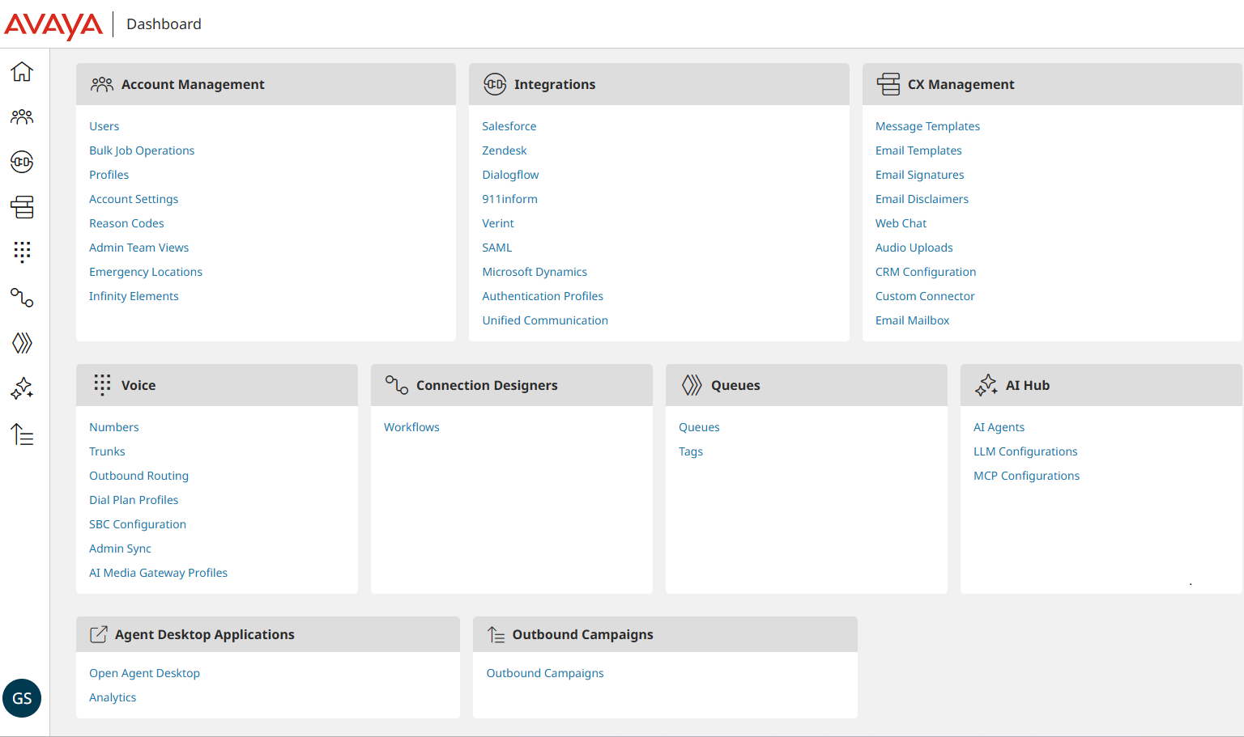Open CX Management icon in the left sidebar
The height and width of the screenshot is (737, 1244).
(22, 207)
